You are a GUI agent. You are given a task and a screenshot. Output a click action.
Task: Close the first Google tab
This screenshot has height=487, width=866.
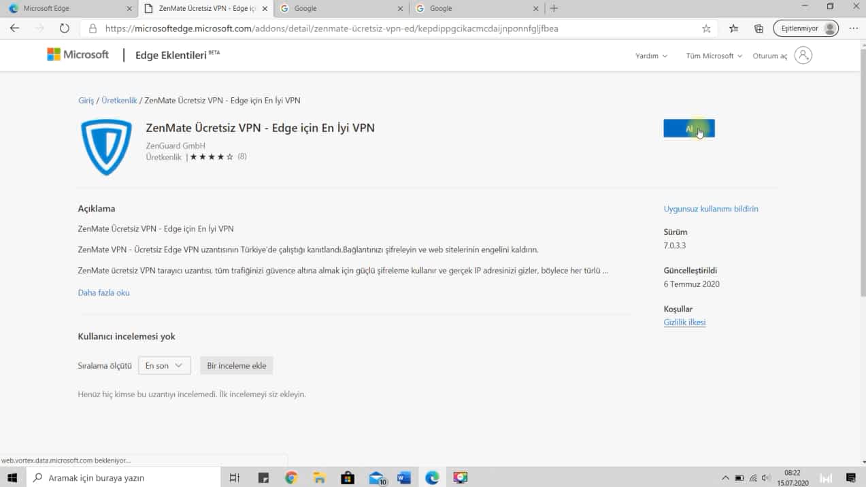point(400,9)
